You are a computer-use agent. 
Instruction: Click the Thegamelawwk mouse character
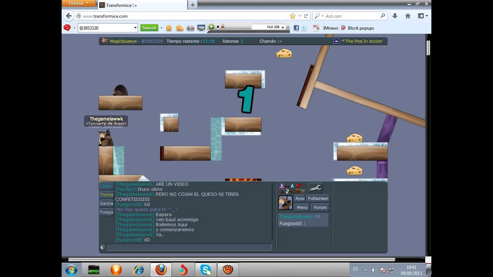105,138
